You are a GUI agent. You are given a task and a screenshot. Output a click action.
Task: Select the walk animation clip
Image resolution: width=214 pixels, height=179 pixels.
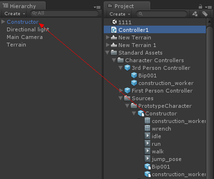coord(158,151)
